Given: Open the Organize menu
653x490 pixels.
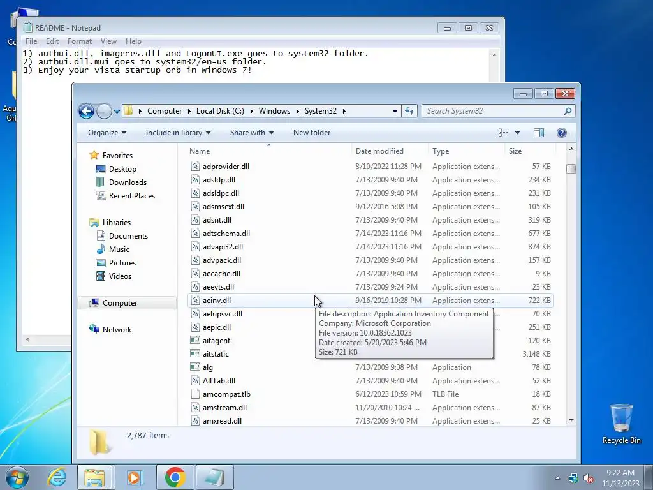Looking at the screenshot, I should coord(107,133).
